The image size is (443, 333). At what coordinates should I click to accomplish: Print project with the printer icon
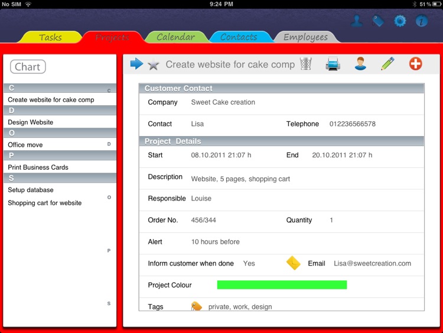coord(333,64)
